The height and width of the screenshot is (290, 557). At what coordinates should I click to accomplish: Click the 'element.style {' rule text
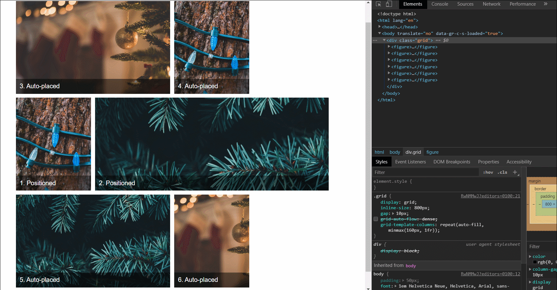(x=393, y=181)
